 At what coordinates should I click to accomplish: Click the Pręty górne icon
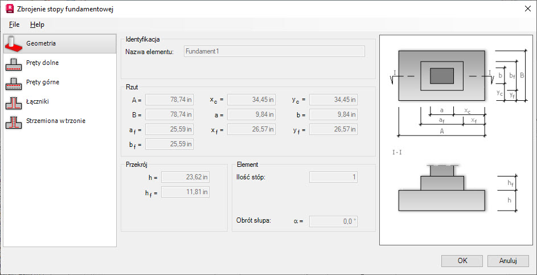(14, 83)
